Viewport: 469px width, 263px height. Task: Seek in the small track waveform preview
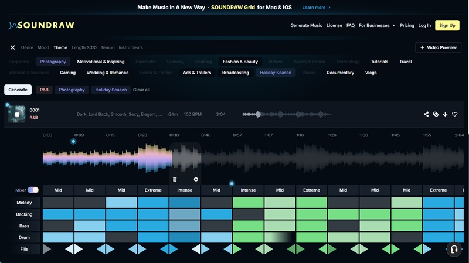point(287,114)
